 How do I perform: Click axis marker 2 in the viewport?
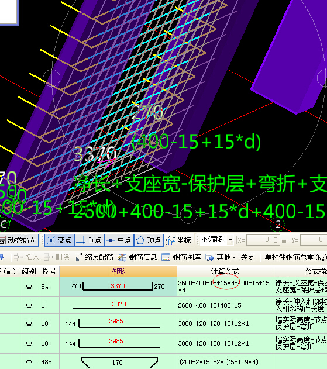coord(278,225)
